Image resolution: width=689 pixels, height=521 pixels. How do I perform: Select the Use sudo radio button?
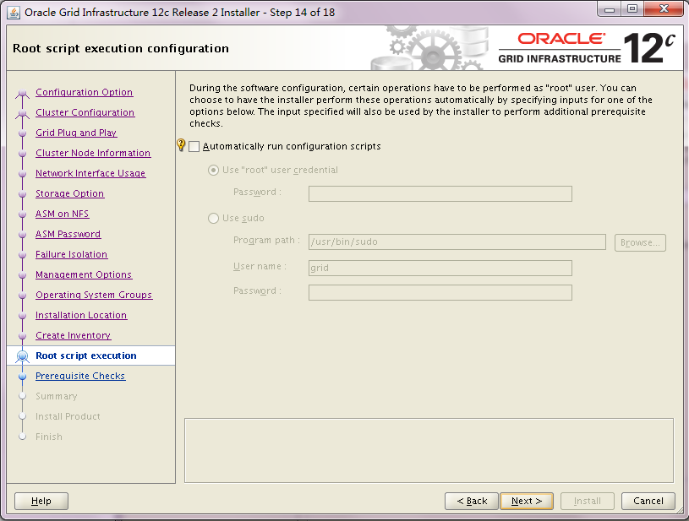(213, 219)
